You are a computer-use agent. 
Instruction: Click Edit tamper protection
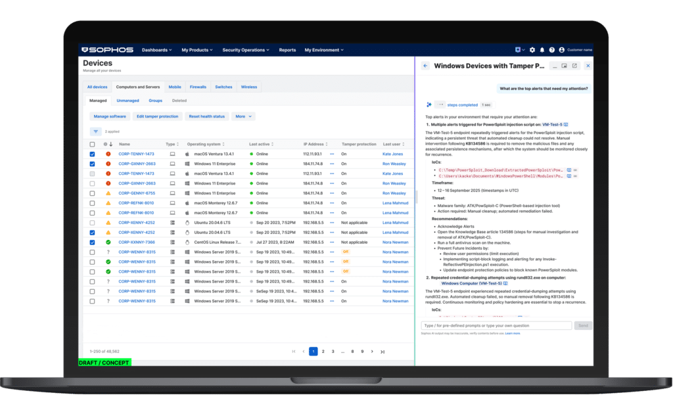(158, 116)
